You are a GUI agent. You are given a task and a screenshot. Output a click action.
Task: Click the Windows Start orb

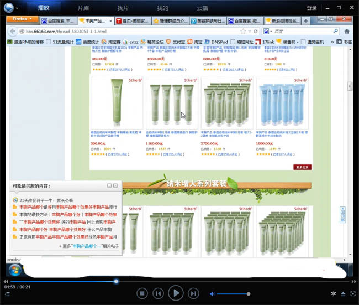tap(15, 270)
